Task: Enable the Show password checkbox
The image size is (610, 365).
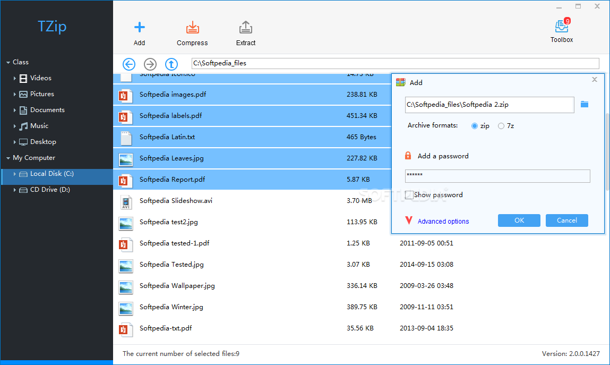Action: coord(409,195)
